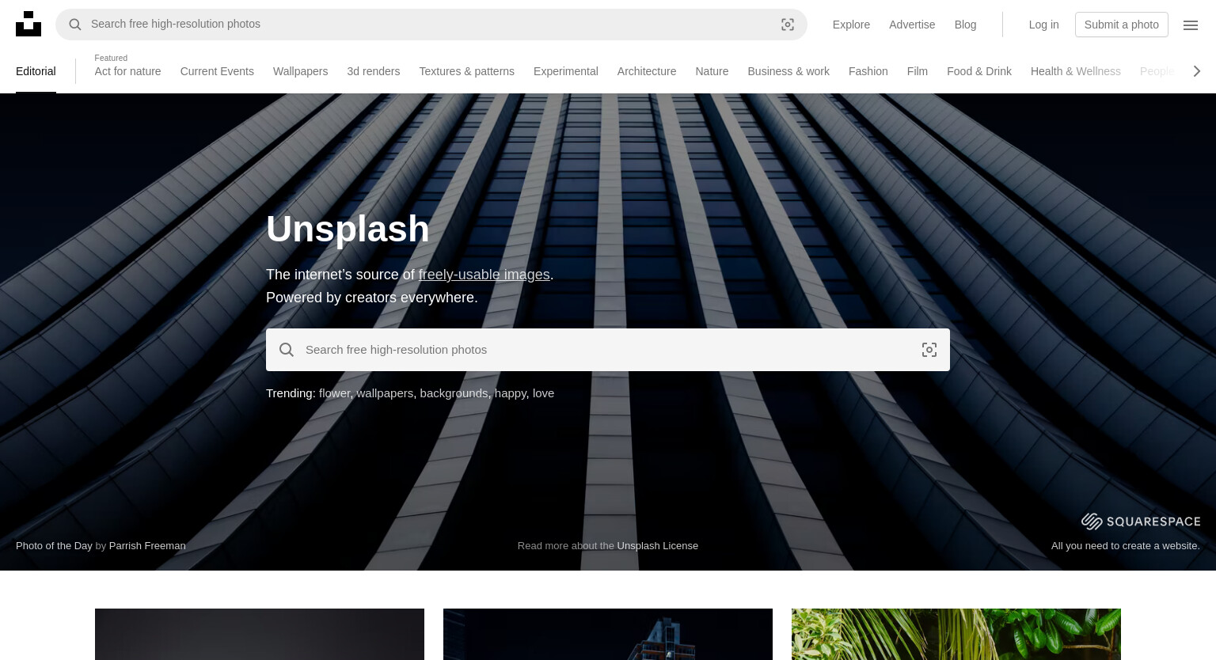Focus the top search field

tap(431, 25)
